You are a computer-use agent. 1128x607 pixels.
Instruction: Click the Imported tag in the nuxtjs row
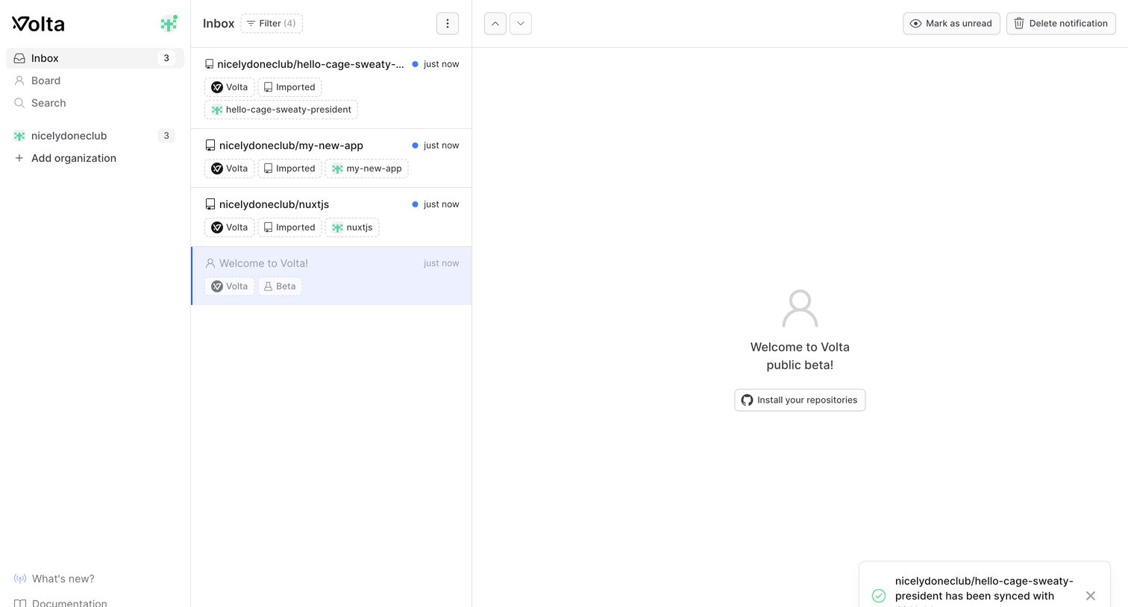click(289, 227)
